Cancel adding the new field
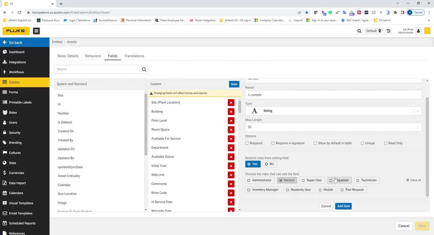This screenshot has width=434, height=235. [x=326, y=206]
